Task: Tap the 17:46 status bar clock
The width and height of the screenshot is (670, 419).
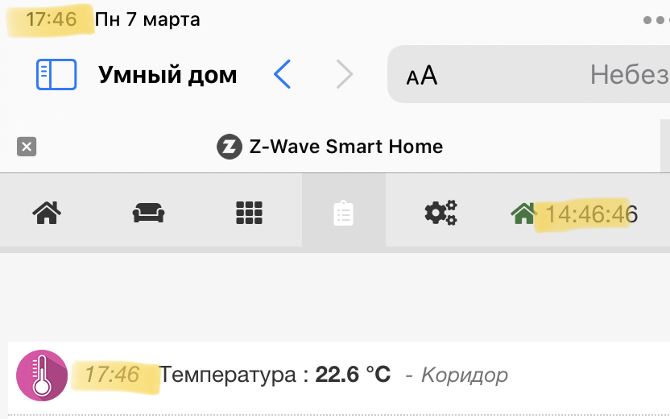Action: tap(52, 19)
